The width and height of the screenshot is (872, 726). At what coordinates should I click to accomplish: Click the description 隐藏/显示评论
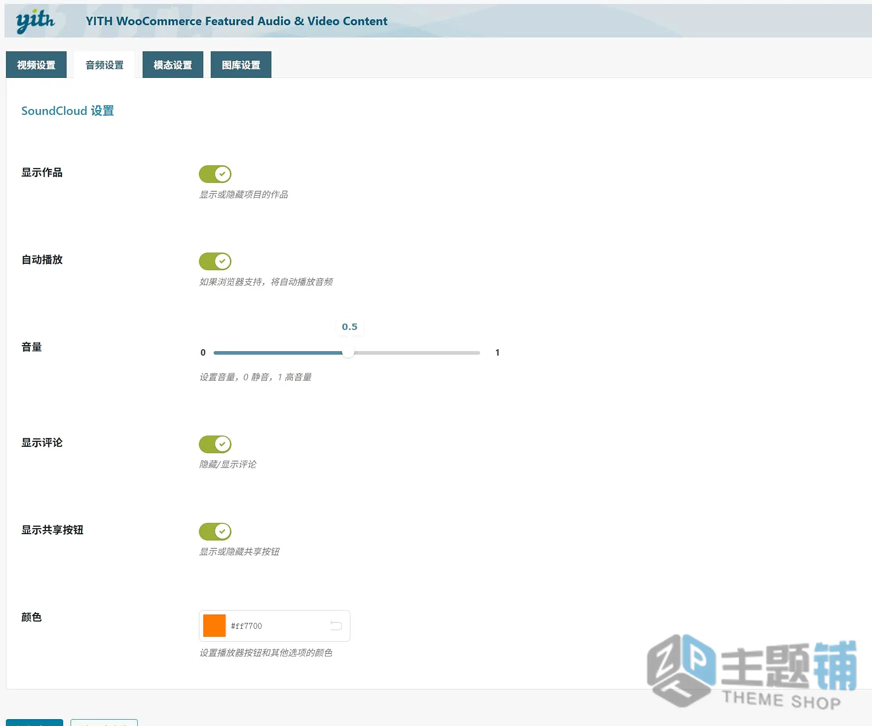pos(227,464)
